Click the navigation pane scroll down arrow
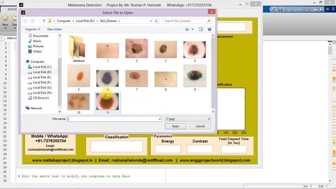This screenshot has height=189, width=336. click(x=59, y=112)
